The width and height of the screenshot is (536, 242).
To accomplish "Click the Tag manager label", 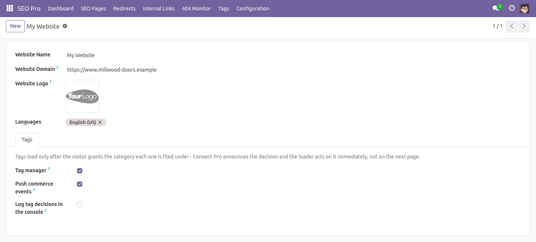I will pos(31,170).
